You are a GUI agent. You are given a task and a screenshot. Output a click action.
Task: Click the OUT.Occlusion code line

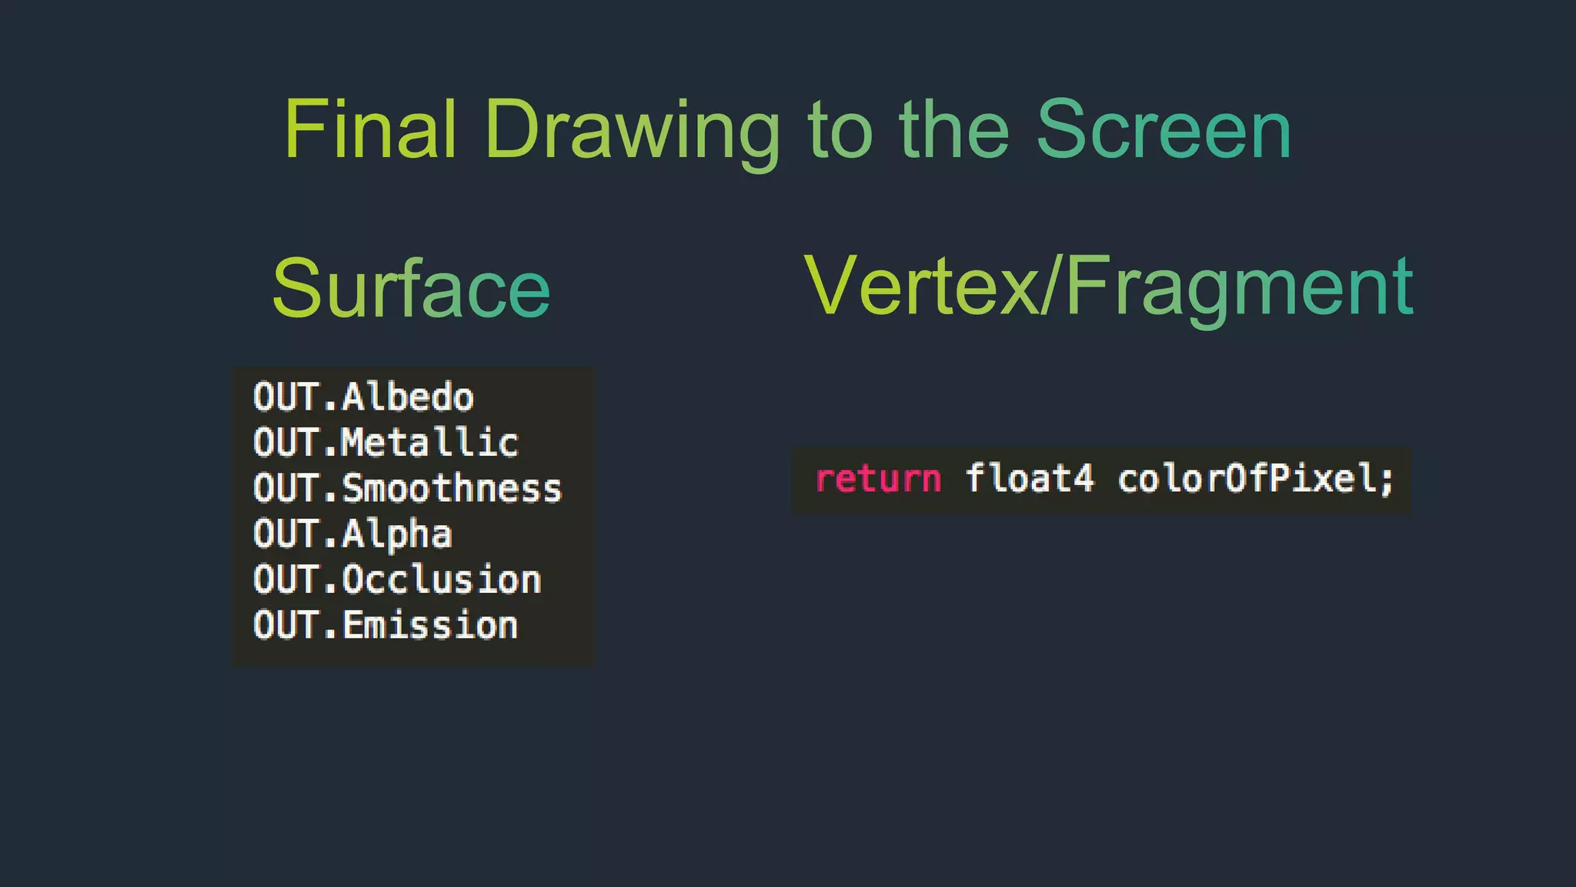coord(396,580)
